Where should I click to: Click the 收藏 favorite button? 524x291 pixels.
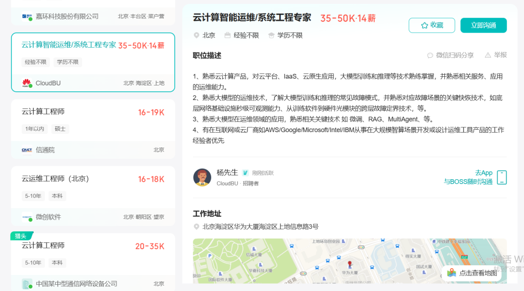click(x=431, y=25)
